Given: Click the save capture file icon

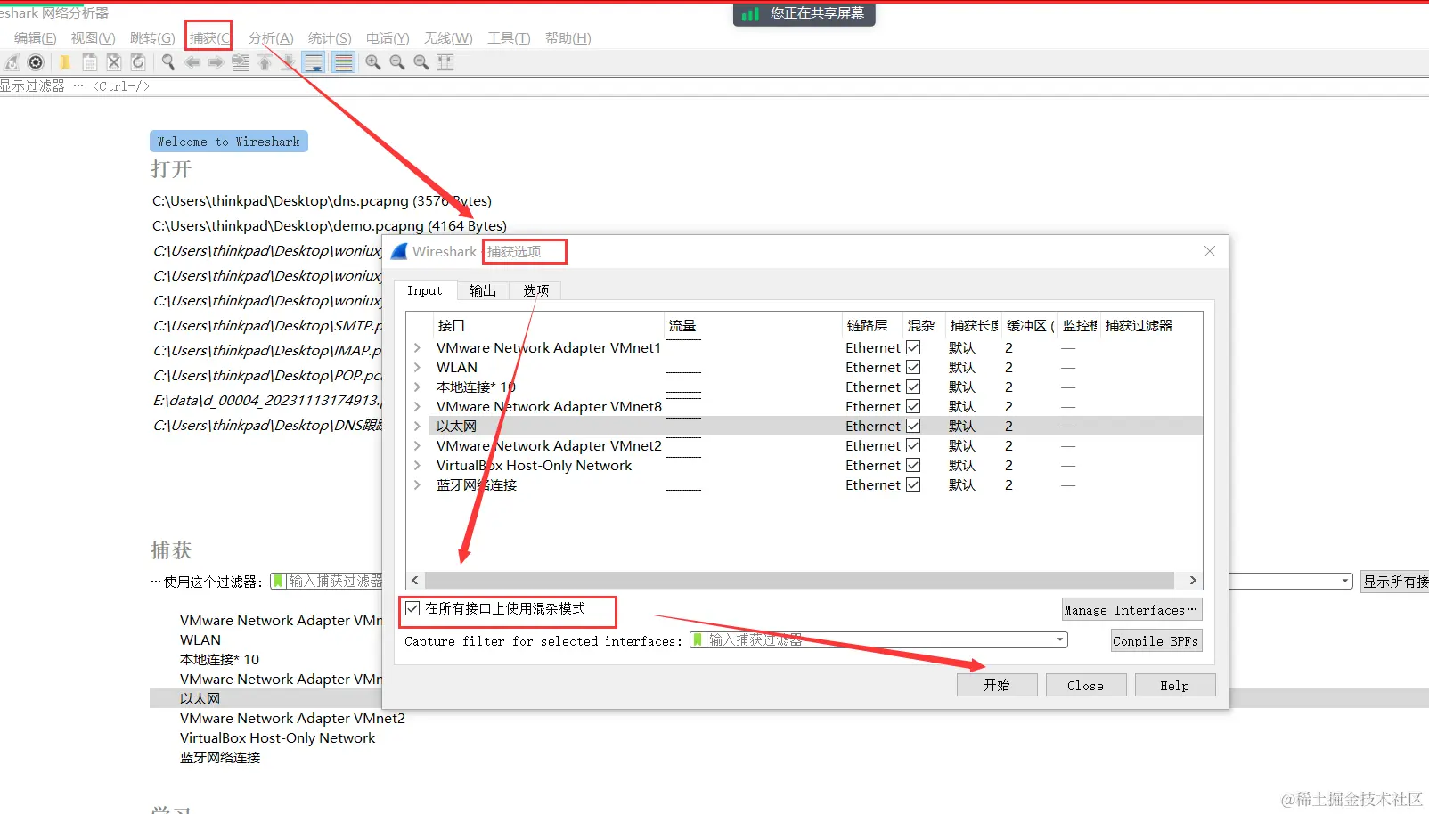Looking at the screenshot, I should tap(89, 62).
